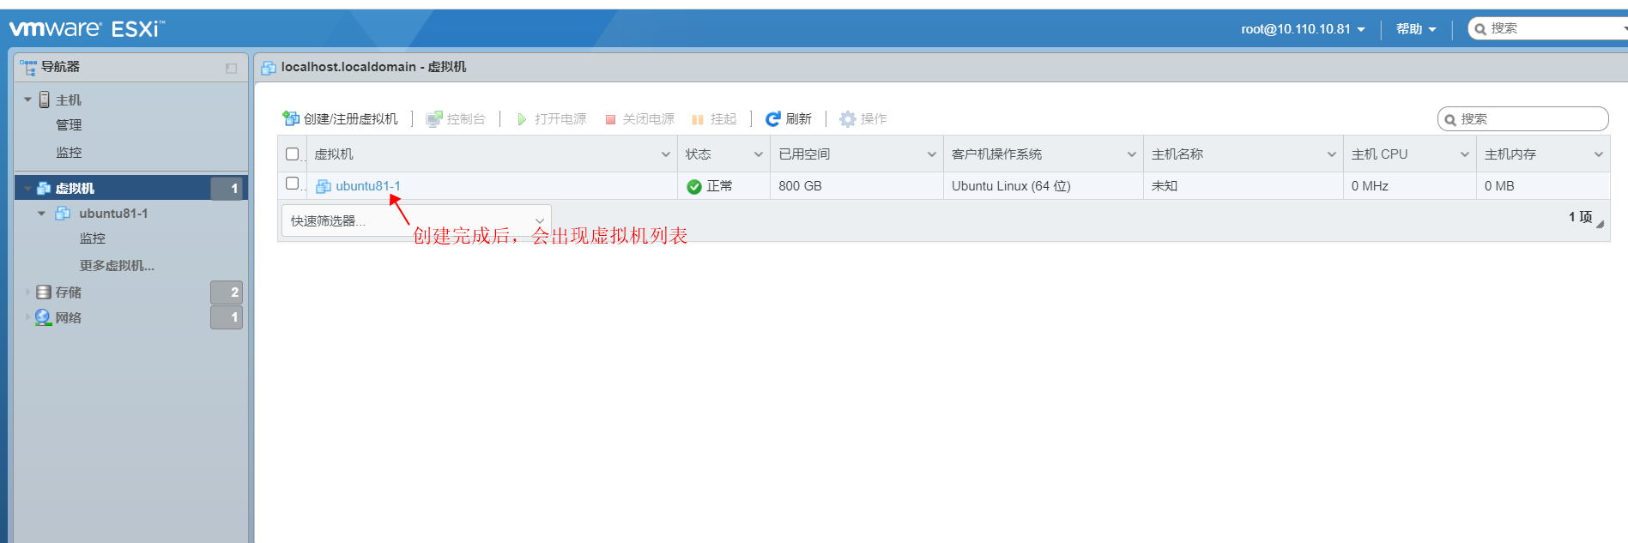Viewport: 1628px width, 543px height.
Task: Toggle the select-all checkbox in table header
Action: pyautogui.click(x=292, y=154)
